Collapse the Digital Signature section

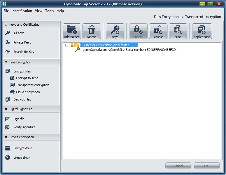[6, 109]
